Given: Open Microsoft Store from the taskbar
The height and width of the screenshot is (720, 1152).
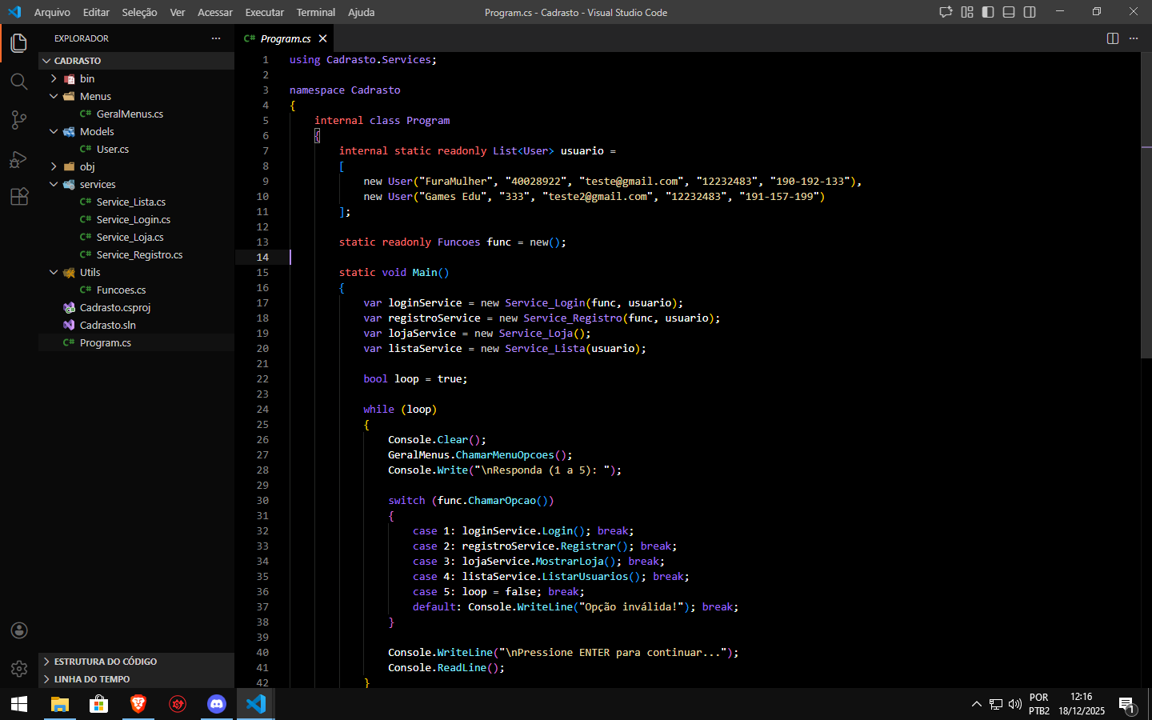Looking at the screenshot, I should point(99,704).
